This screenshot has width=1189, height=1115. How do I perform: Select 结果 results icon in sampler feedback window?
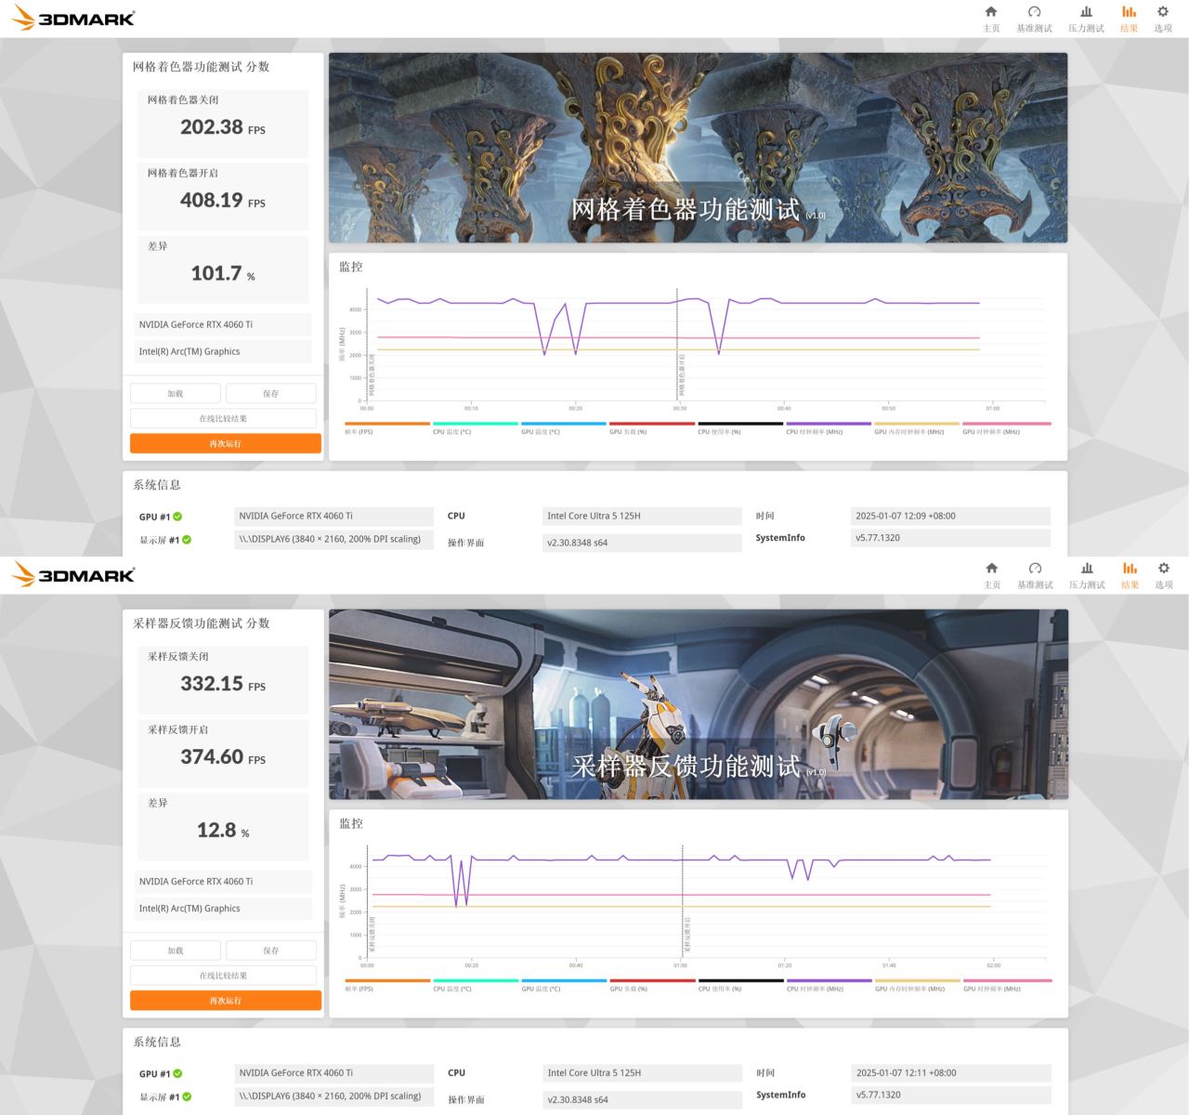(1130, 575)
